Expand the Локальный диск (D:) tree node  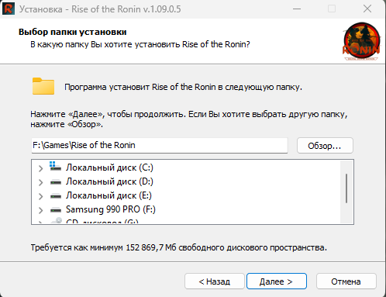tap(40, 182)
